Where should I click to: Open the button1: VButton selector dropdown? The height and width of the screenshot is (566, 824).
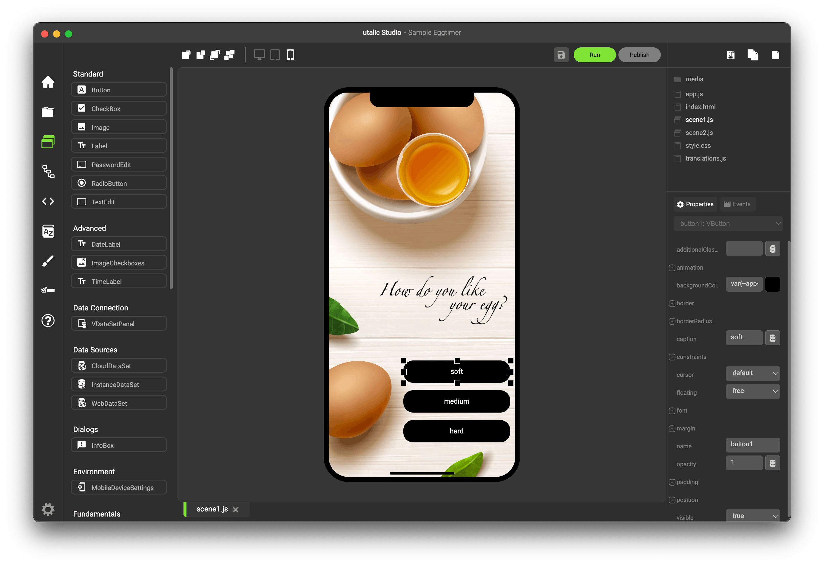(x=728, y=223)
